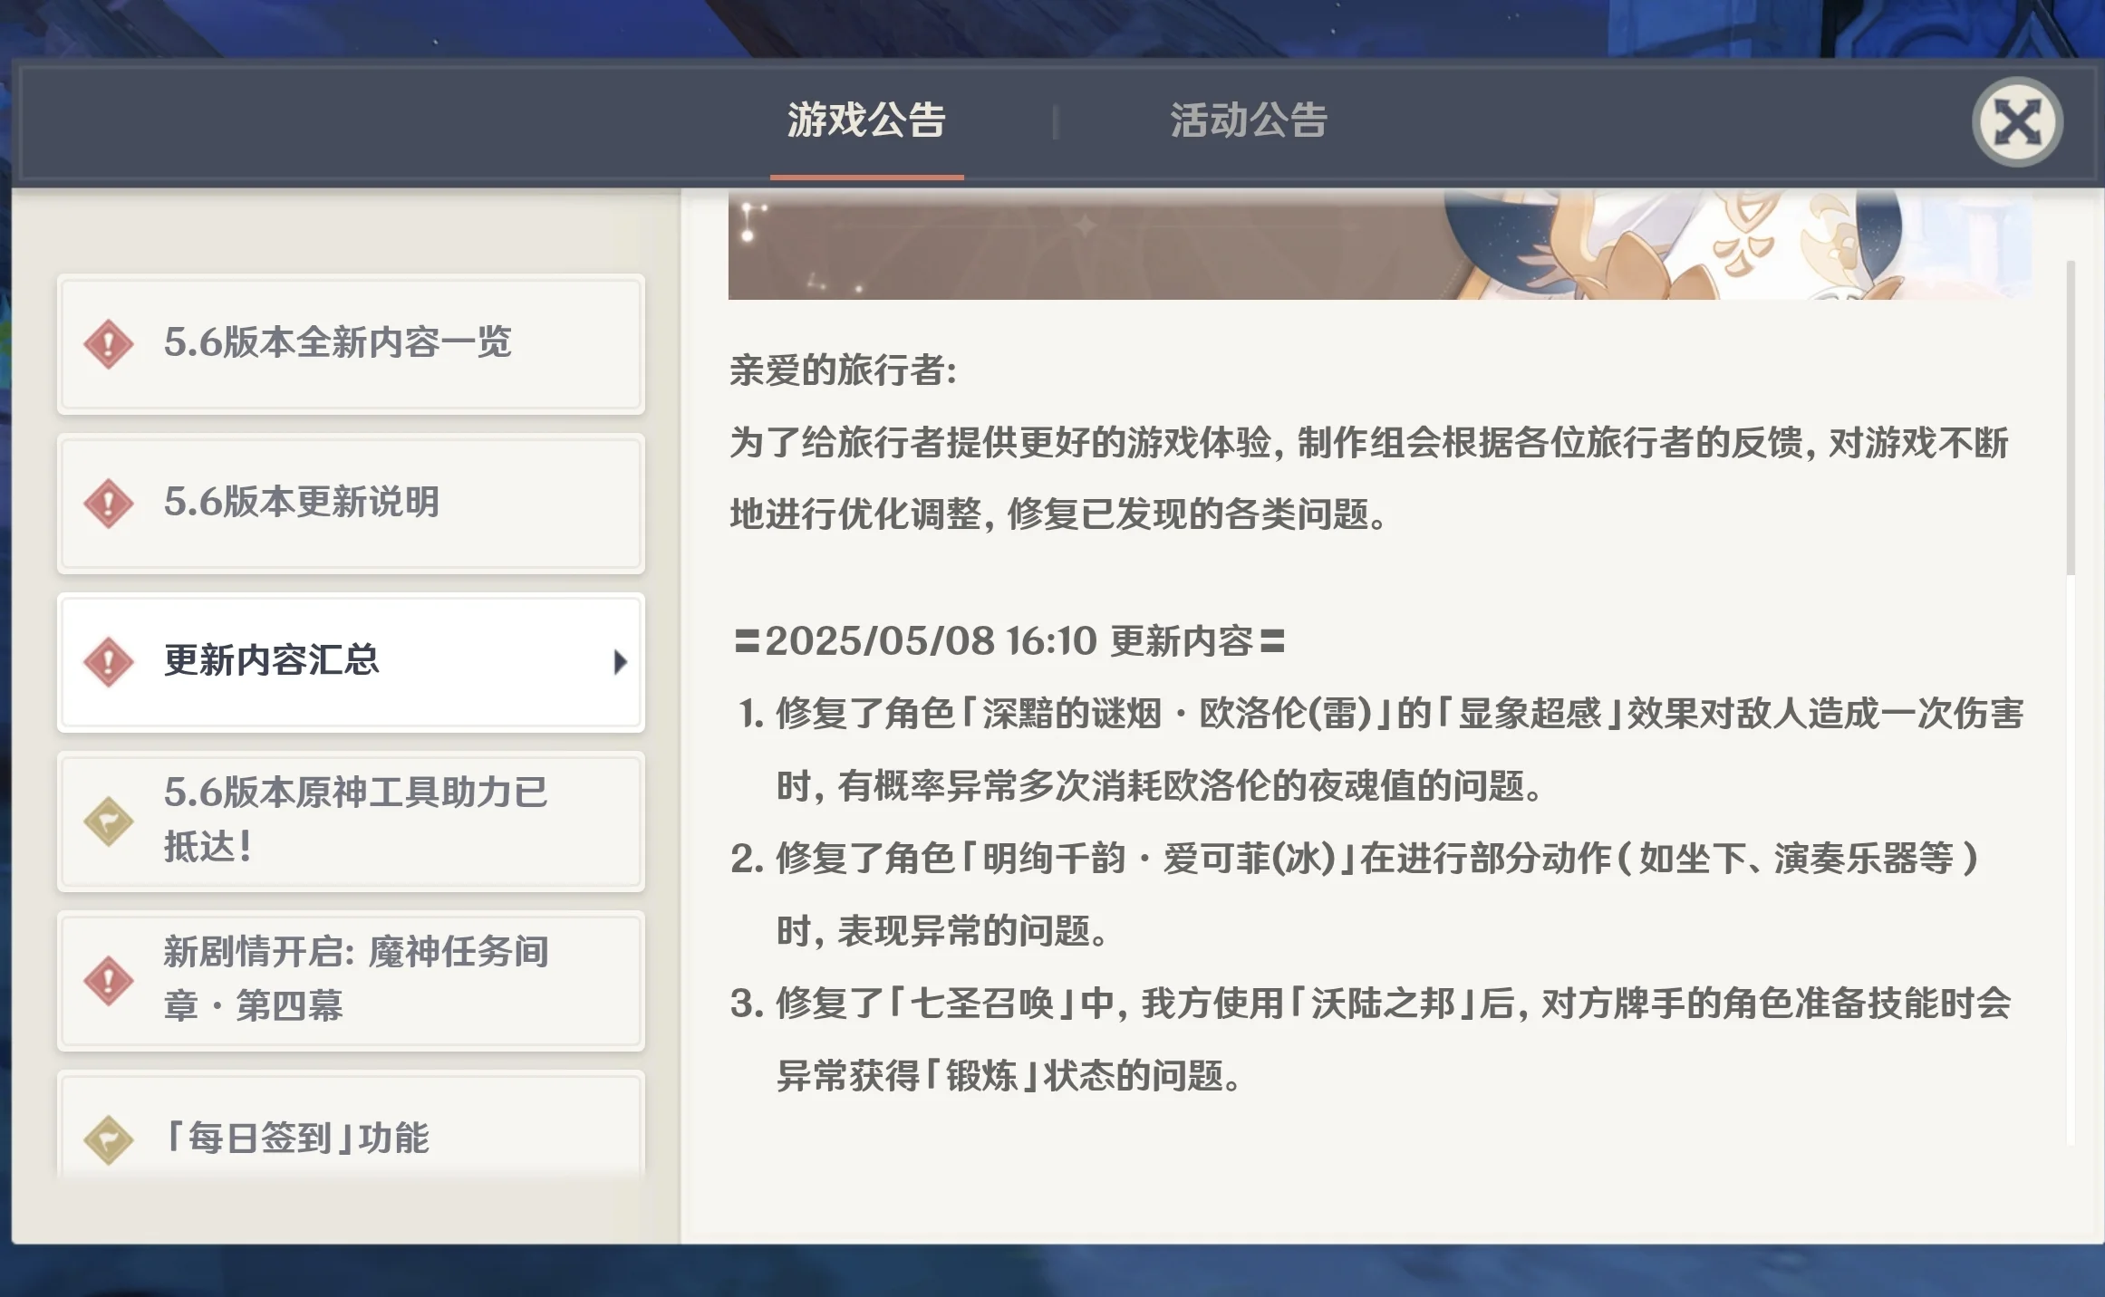Click red alert icon beside 5.6版本更新说明
Viewport: 2105px width, 1297px height.
(109, 504)
